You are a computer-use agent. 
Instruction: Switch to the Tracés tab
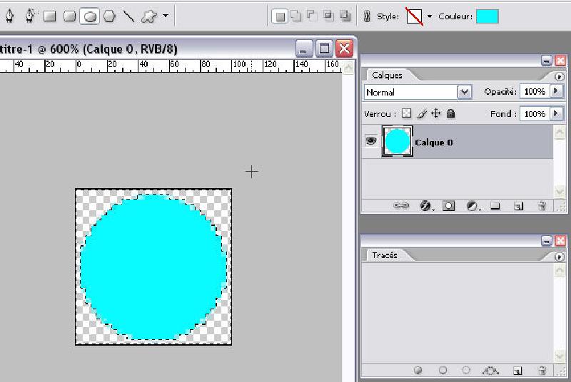[385, 255]
